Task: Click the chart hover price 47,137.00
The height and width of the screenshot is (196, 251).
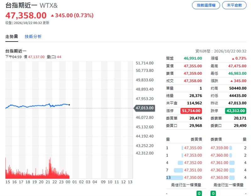Action: click(36, 57)
